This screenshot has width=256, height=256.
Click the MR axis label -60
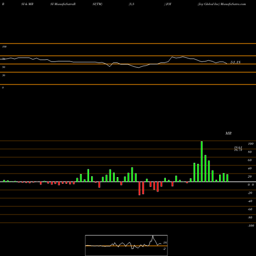click(x=250, y=209)
